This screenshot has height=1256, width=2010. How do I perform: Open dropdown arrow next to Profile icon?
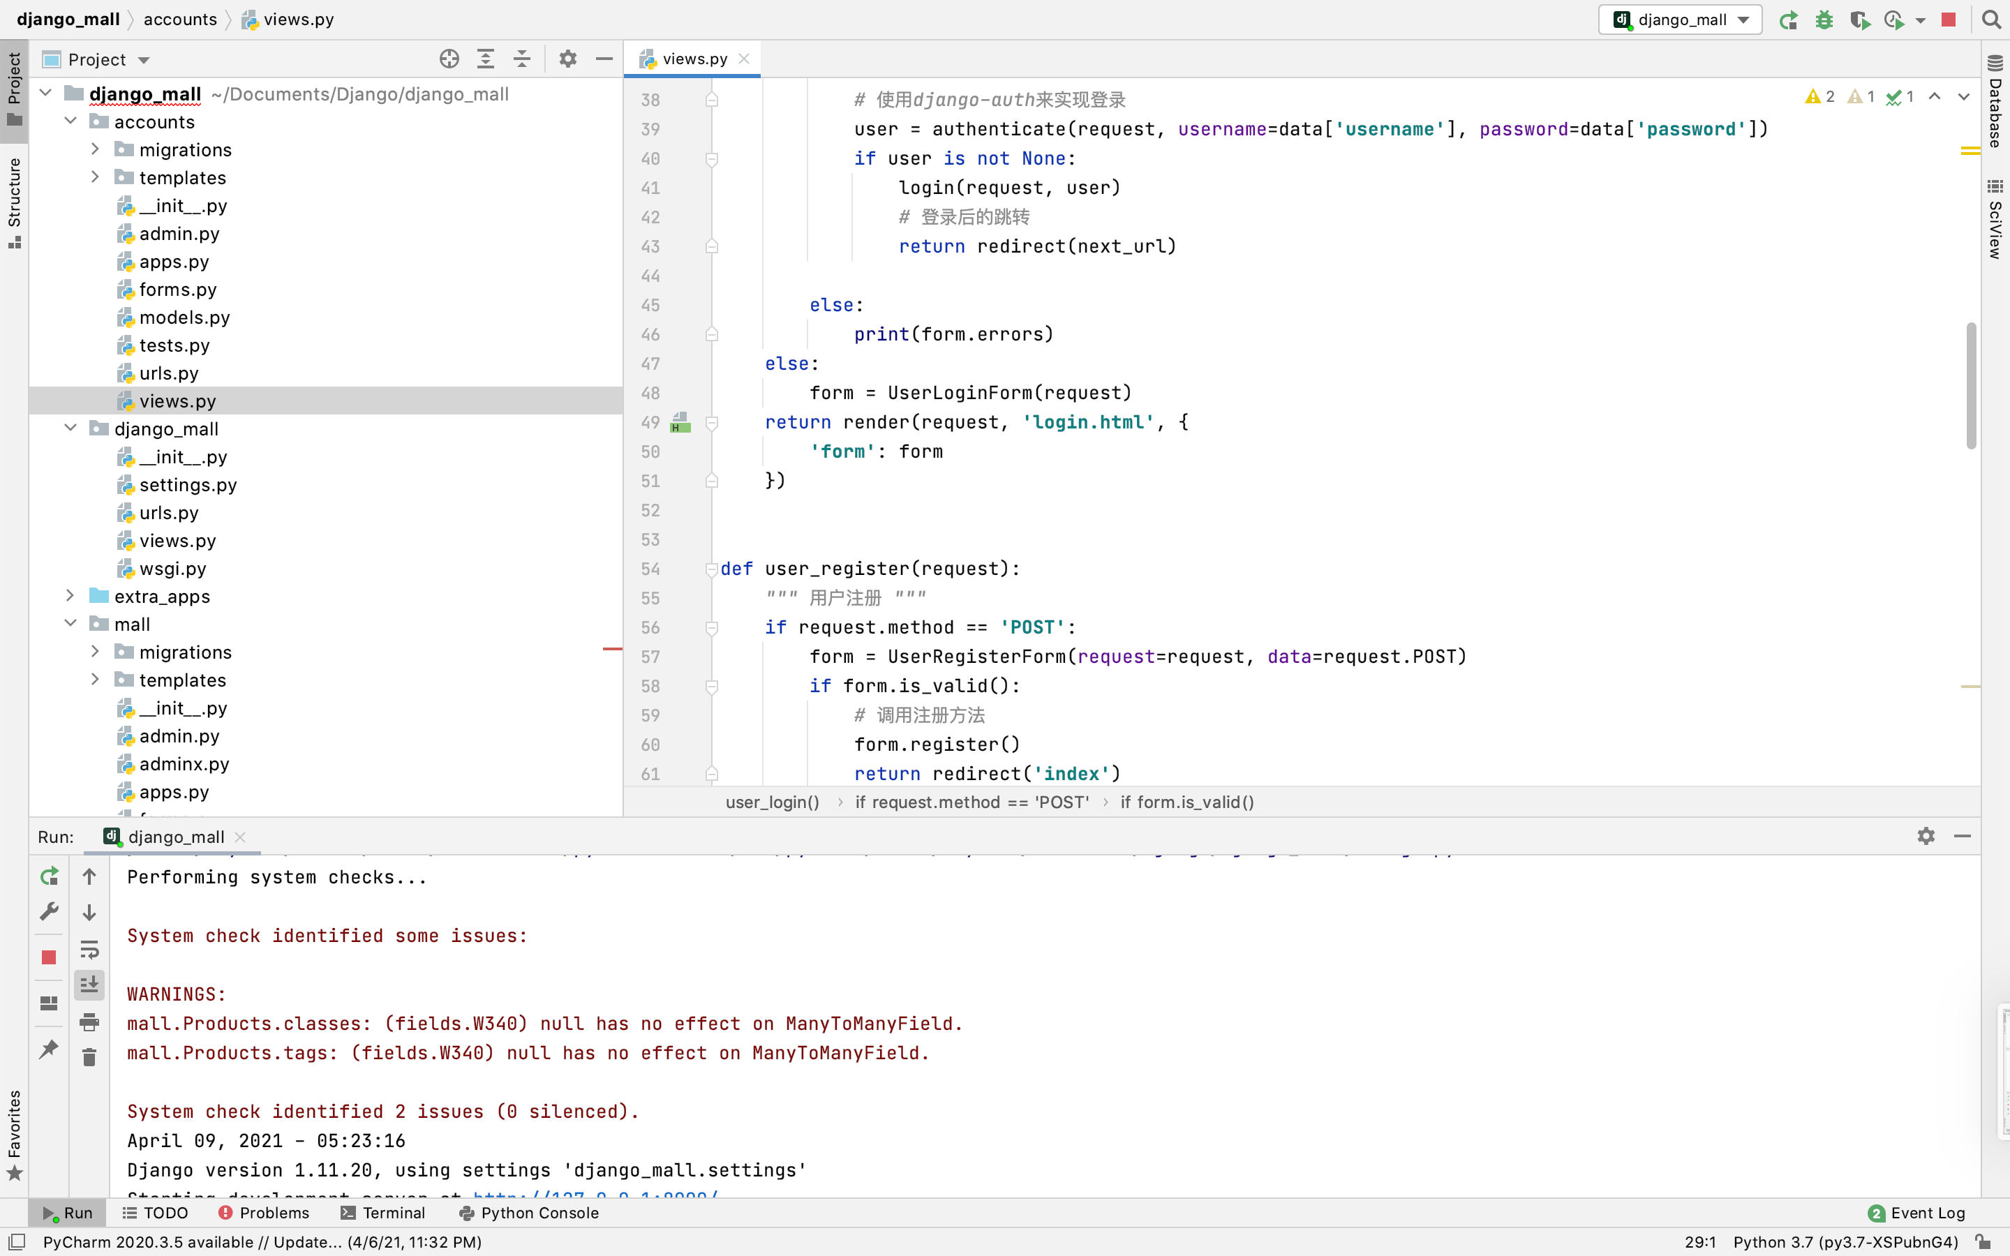coord(1920,21)
